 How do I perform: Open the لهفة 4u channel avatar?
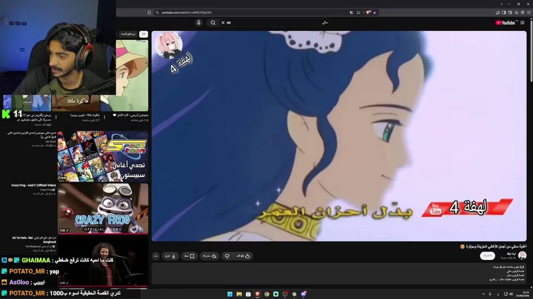click(522, 255)
